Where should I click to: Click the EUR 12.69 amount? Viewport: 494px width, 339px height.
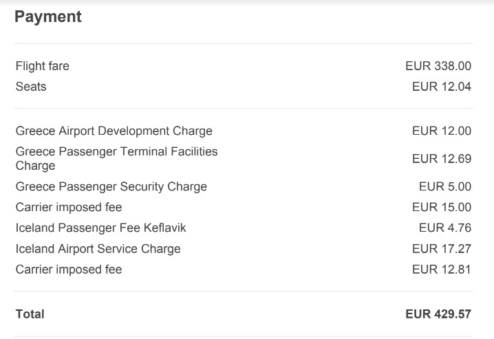(x=442, y=159)
